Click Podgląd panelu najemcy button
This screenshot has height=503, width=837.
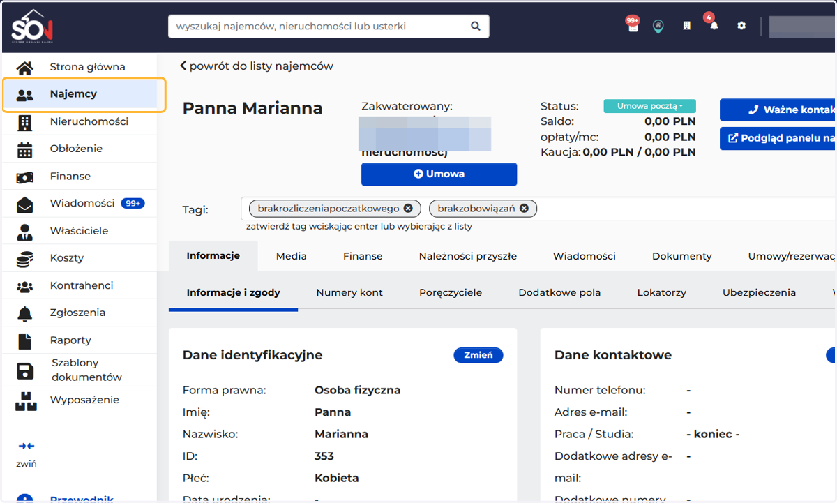[x=778, y=138]
